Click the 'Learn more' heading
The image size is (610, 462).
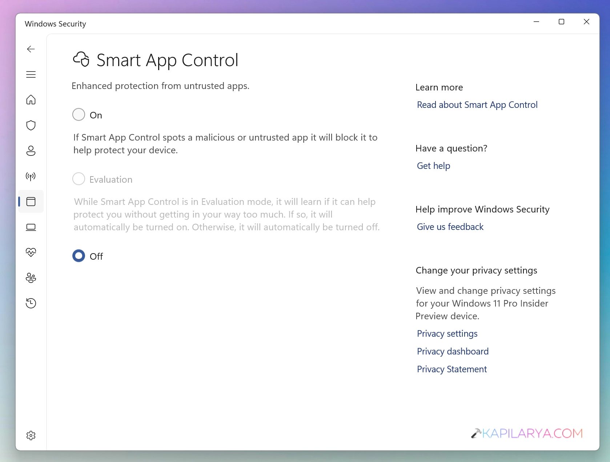pos(439,88)
